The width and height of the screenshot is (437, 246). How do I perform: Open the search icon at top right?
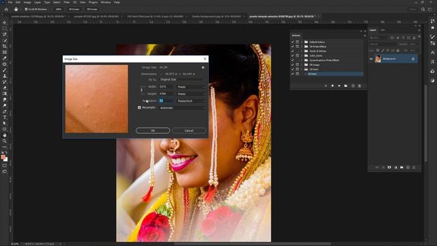click(423, 9)
